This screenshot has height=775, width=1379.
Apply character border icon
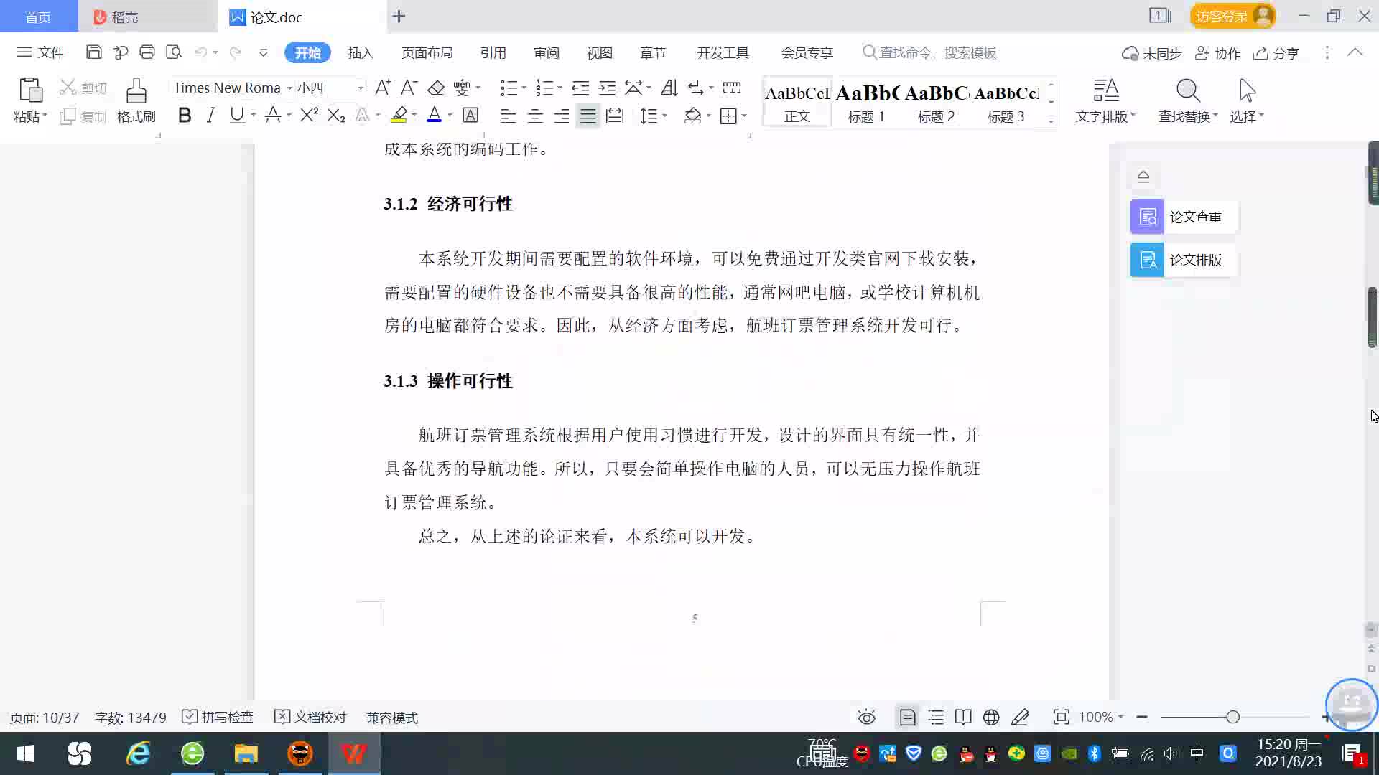[470, 115]
